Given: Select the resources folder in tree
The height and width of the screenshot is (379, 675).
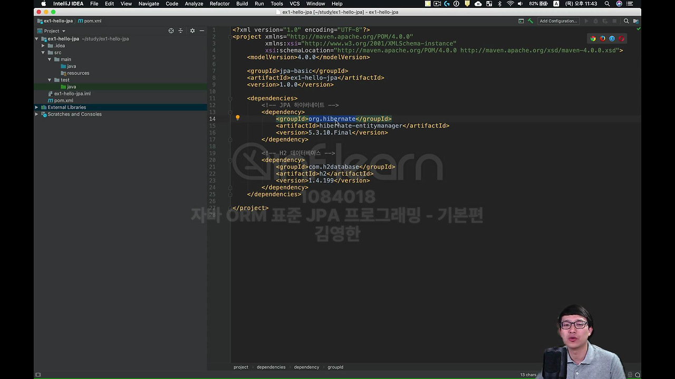Looking at the screenshot, I should point(78,73).
